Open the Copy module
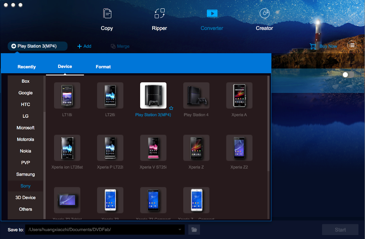365x239 pixels. [x=107, y=20]
